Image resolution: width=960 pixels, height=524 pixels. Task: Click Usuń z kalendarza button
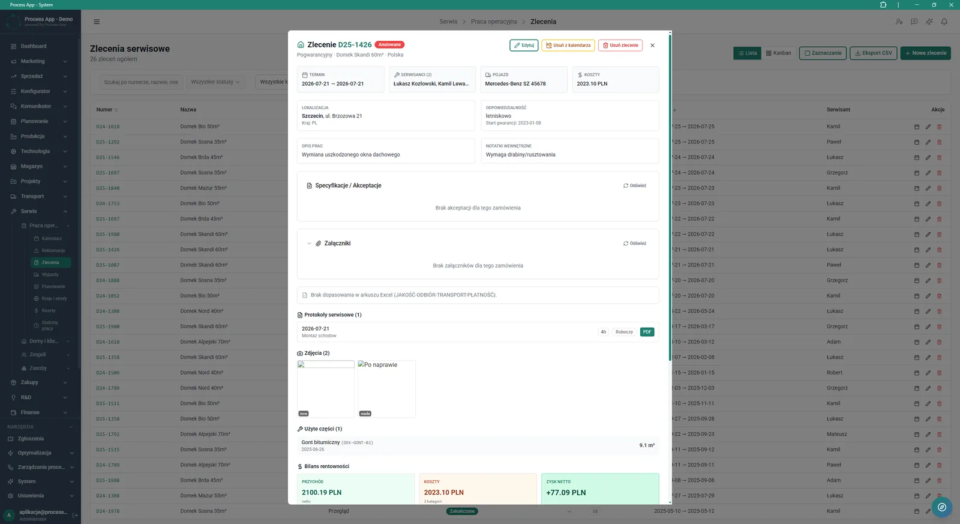click(568, 46)
